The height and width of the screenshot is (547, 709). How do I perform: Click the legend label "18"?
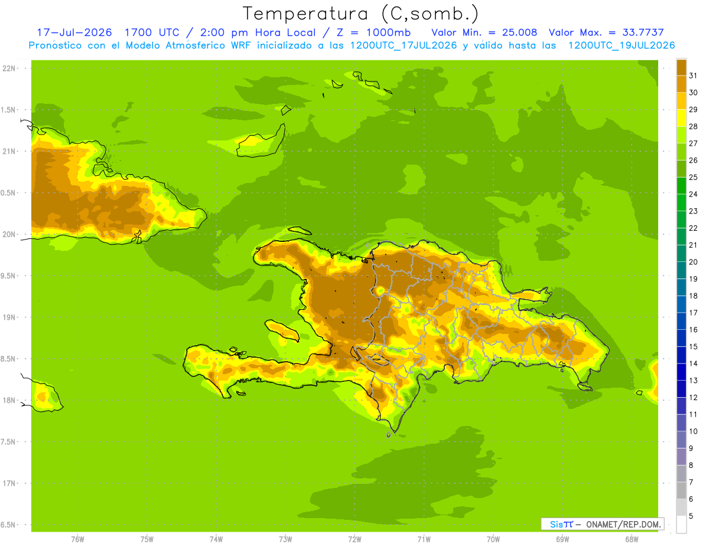[694, 296]
